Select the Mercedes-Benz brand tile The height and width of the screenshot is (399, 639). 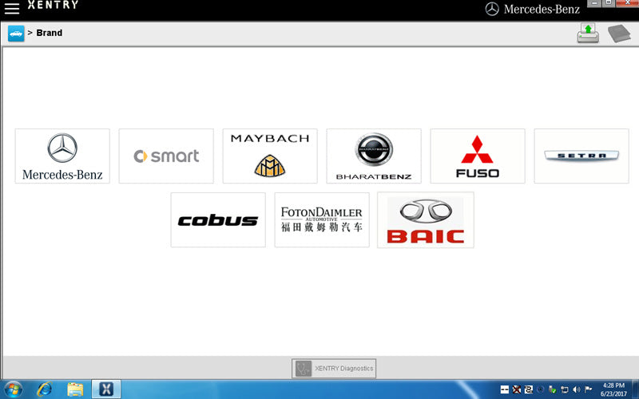point(62,156)
